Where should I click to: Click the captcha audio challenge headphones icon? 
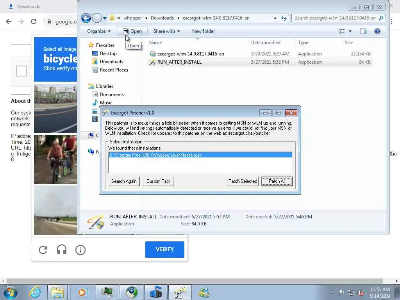62,250
